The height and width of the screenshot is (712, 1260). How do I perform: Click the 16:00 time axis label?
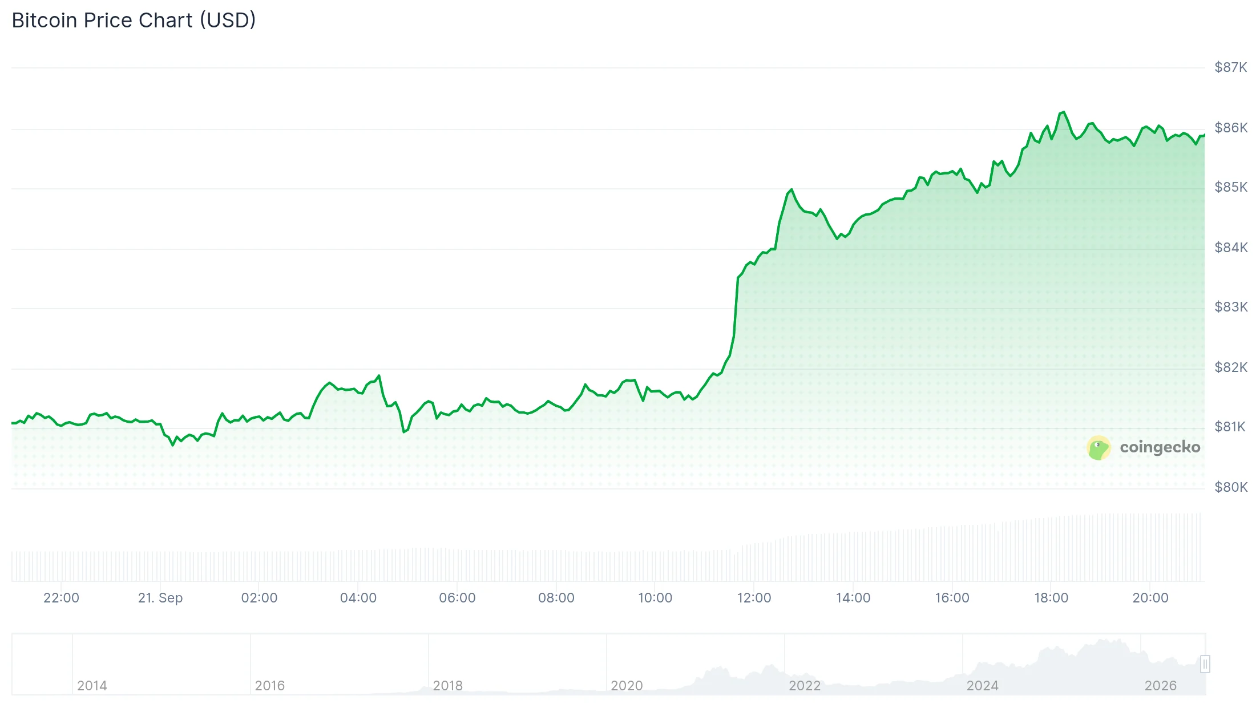[952, 598]
